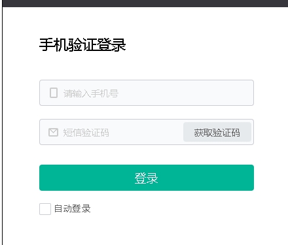The image size is (288, 245).
Task: Click the 请输入手机号 placeholder text
Action: click(x=91, y=93)
